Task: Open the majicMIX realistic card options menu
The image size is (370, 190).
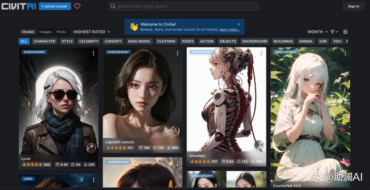Action: click(177, 53)
